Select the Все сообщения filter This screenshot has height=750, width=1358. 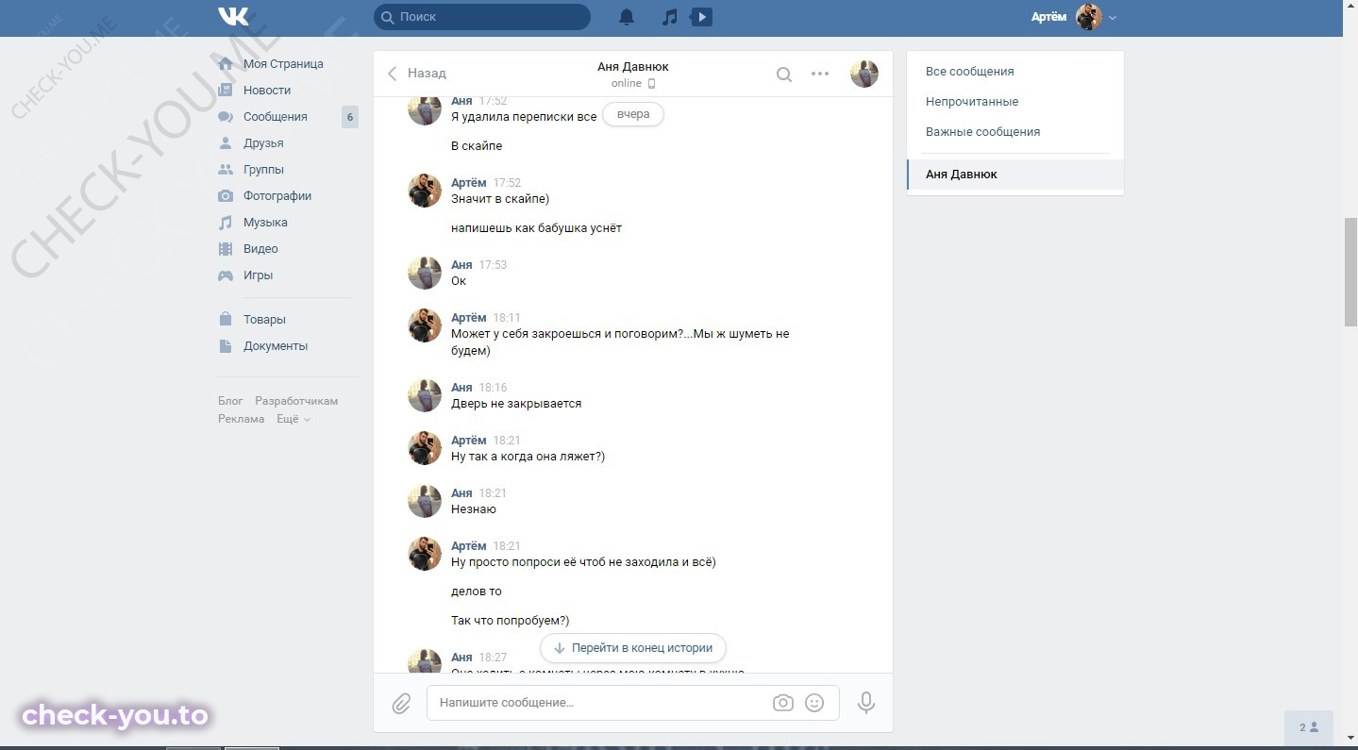[x=970, y=72]
